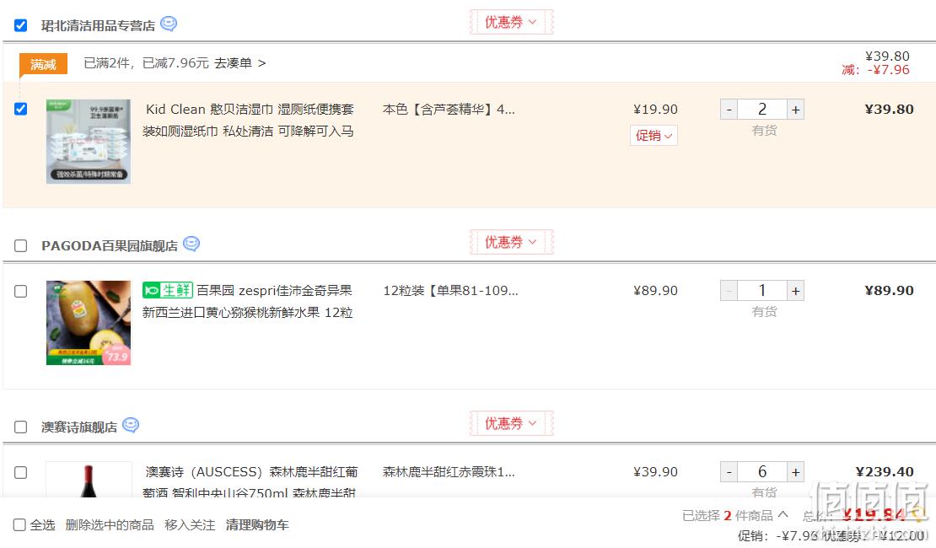The height and width of the screenshot is (548, 936).
Task: Expand 优惠券 dropdown for 澳赛诗旗舰店
Action: [x=511, y=423]
